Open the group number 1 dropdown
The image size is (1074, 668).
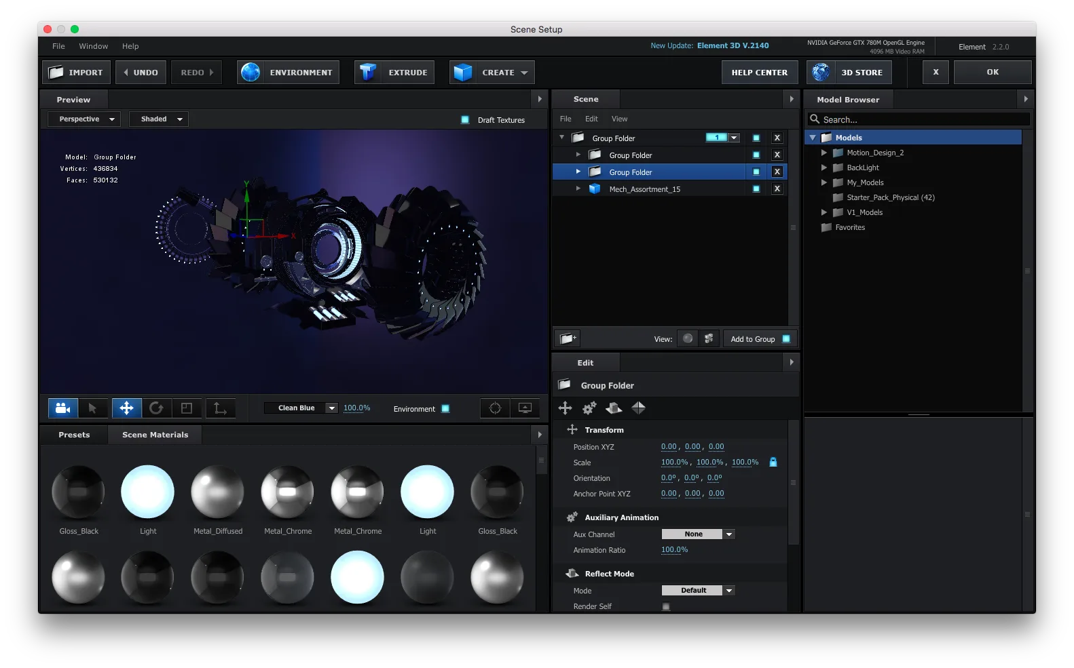click(x=734, y=138)
